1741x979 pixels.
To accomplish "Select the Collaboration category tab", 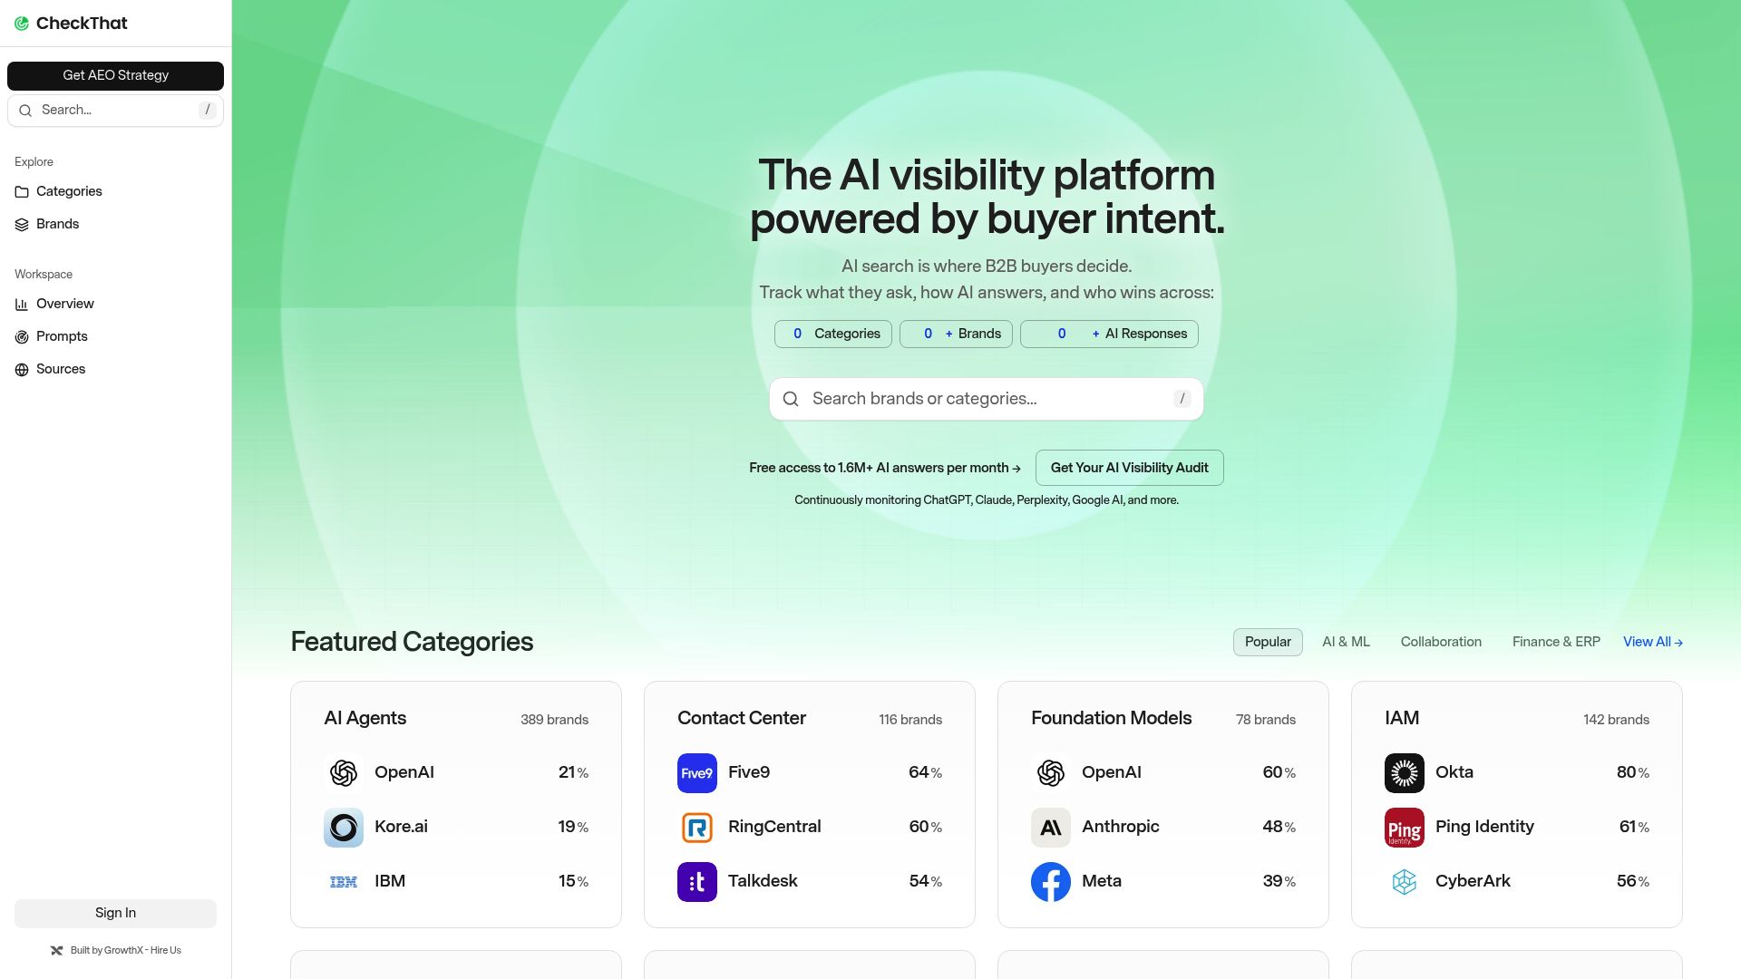I will (x=1441, y=642).
